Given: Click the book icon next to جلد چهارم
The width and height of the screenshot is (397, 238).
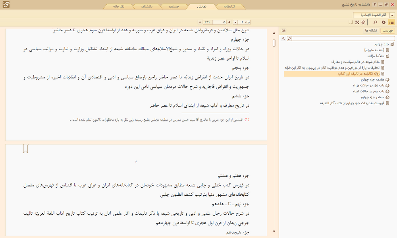Looking at the screenshot, I should click(x=392, y=44).
